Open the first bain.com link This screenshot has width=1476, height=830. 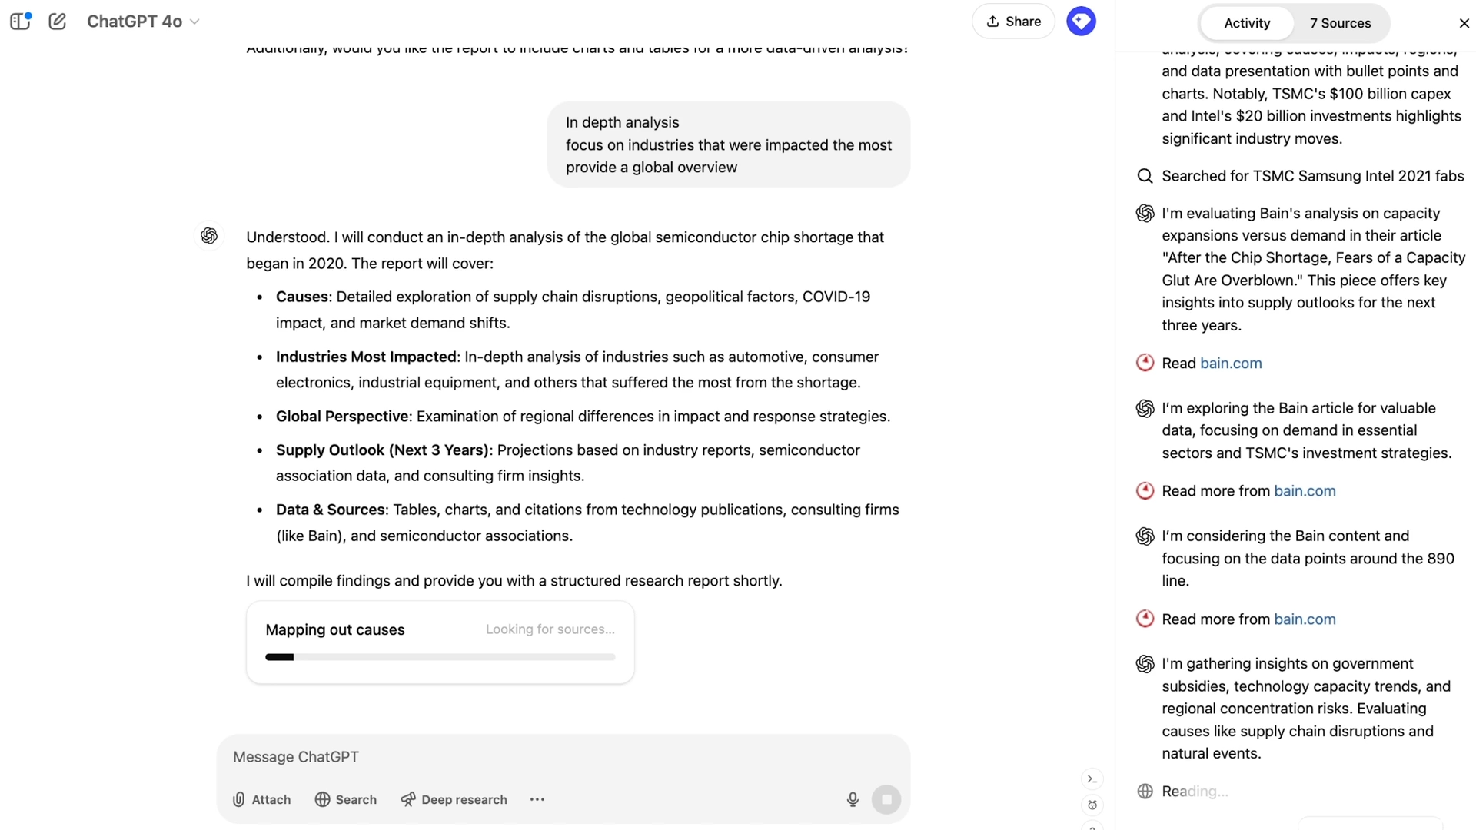pos(1231,363)
